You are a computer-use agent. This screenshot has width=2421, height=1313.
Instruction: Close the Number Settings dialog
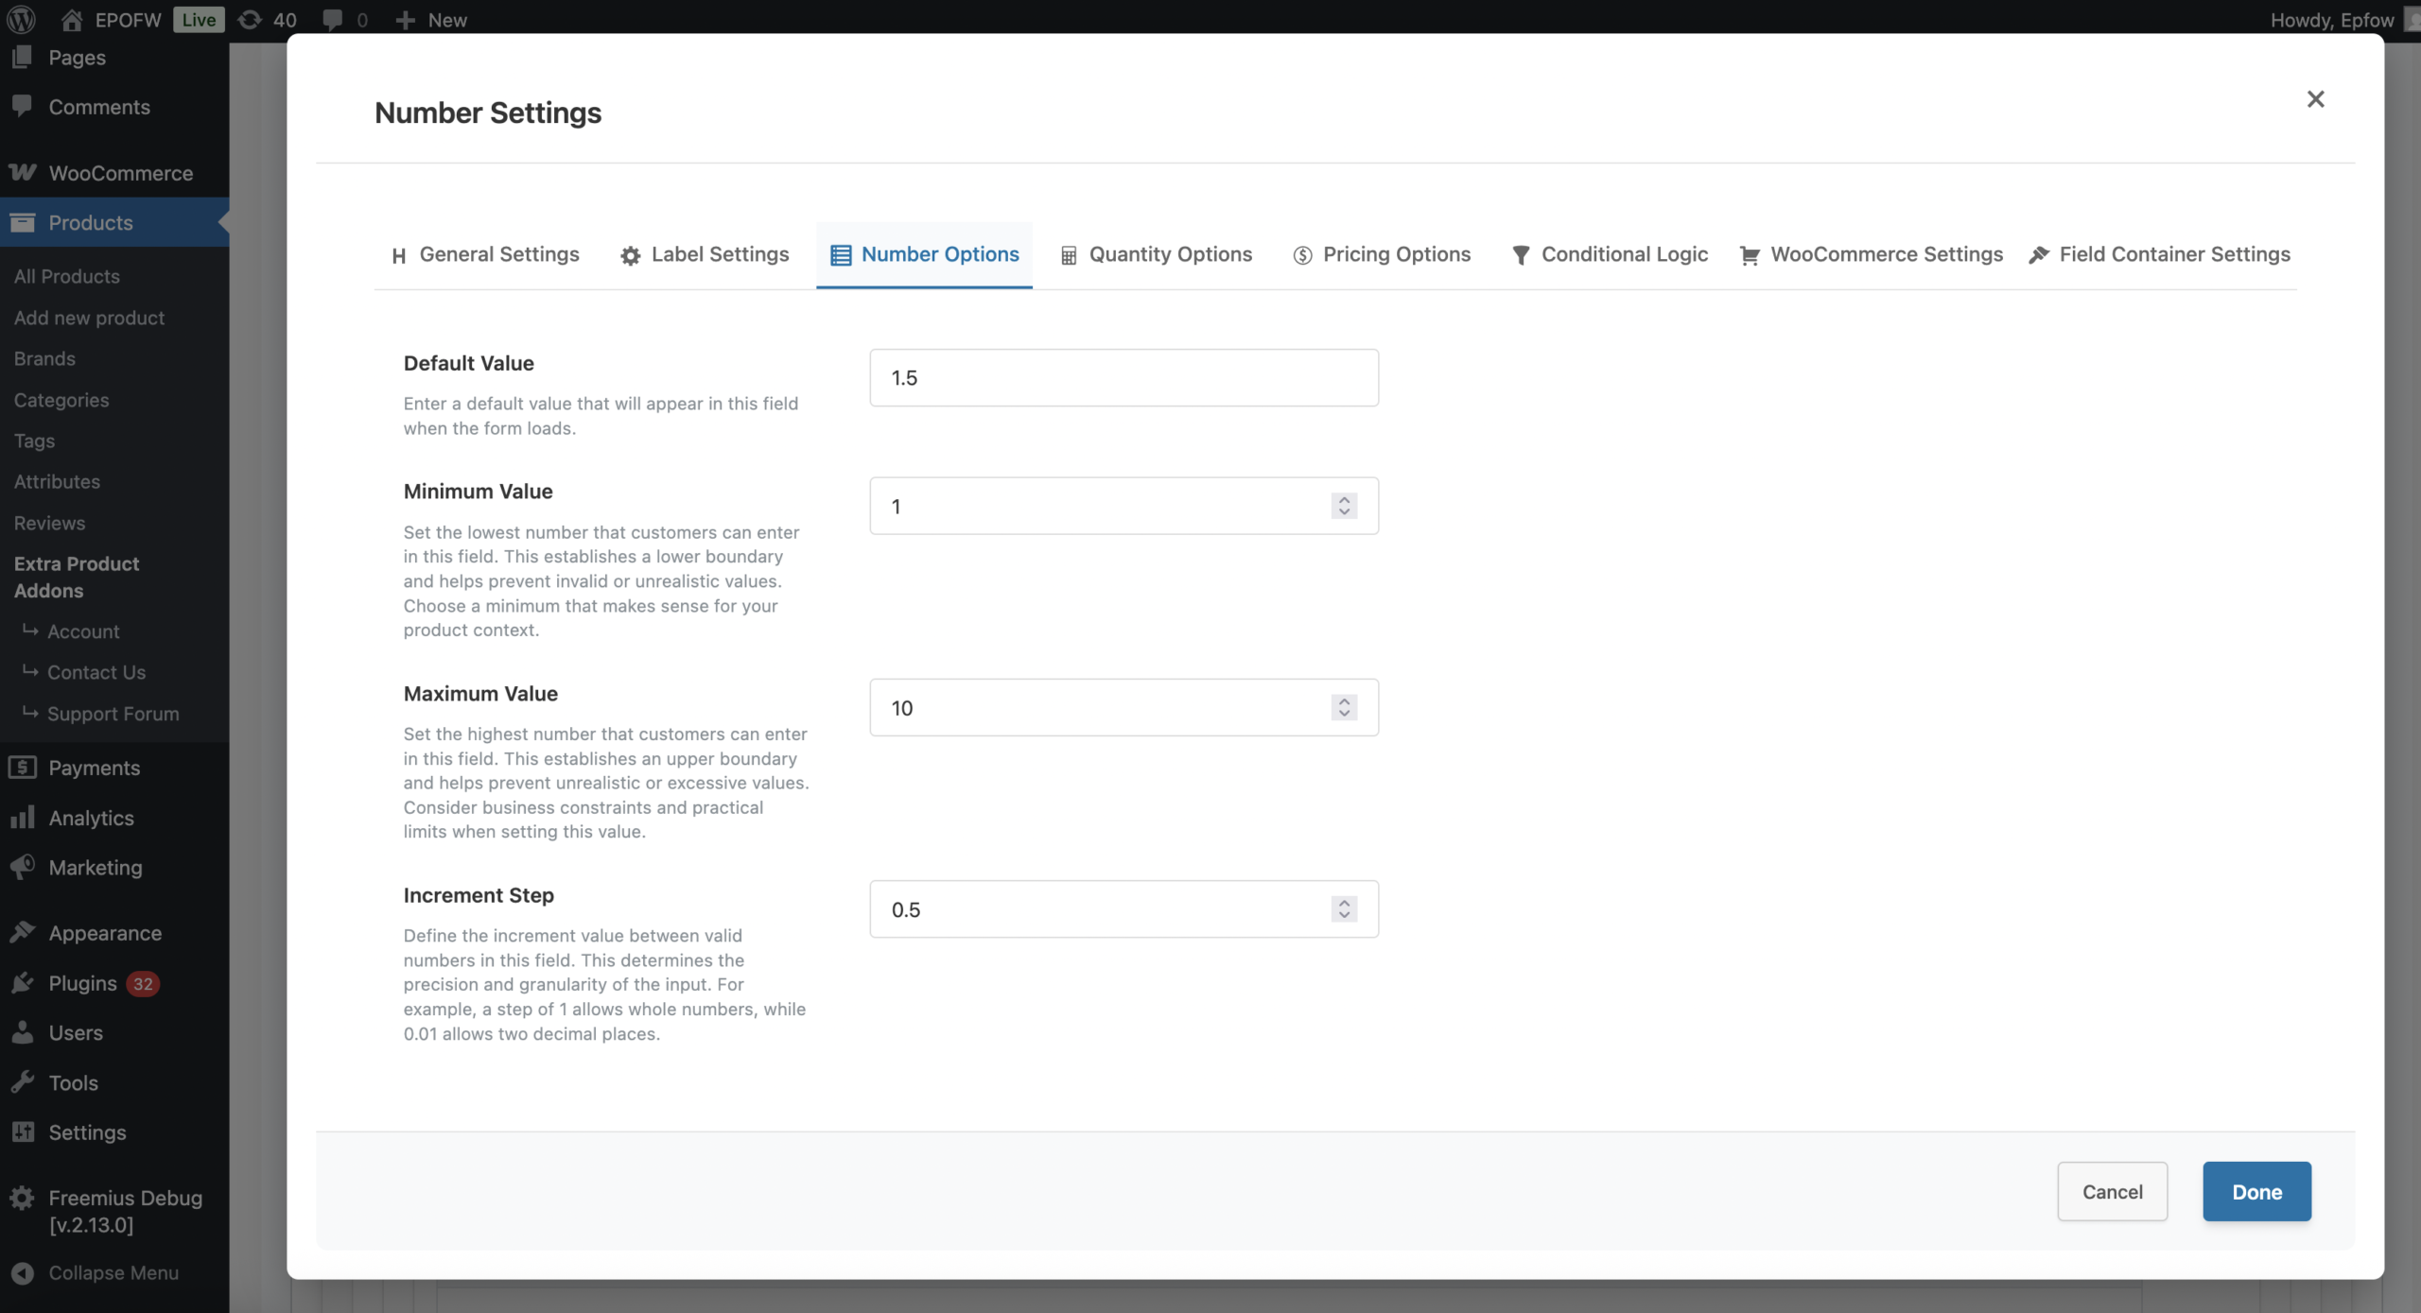click(2315, 99)
